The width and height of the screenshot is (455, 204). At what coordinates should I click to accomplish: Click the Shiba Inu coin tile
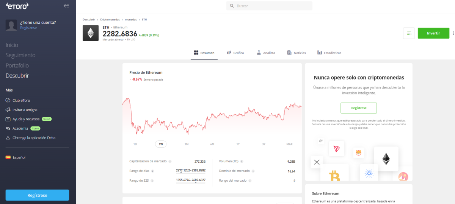[x=358, y=153]
